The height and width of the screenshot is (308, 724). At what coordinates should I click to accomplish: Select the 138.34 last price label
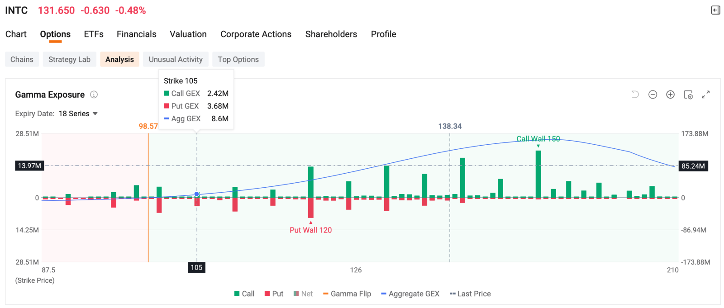click(450, 126)
